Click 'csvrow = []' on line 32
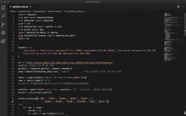This screenshot has width=186, height=116. point(34,110)
